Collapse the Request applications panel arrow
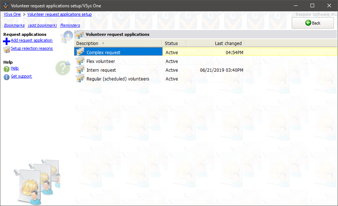Viewport: 338px width, 206px height. [68, 36]
